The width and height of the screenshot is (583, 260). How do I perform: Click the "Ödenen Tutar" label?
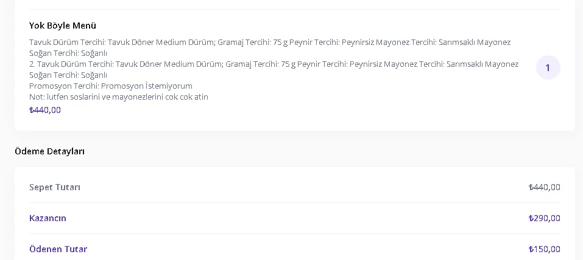58,249
